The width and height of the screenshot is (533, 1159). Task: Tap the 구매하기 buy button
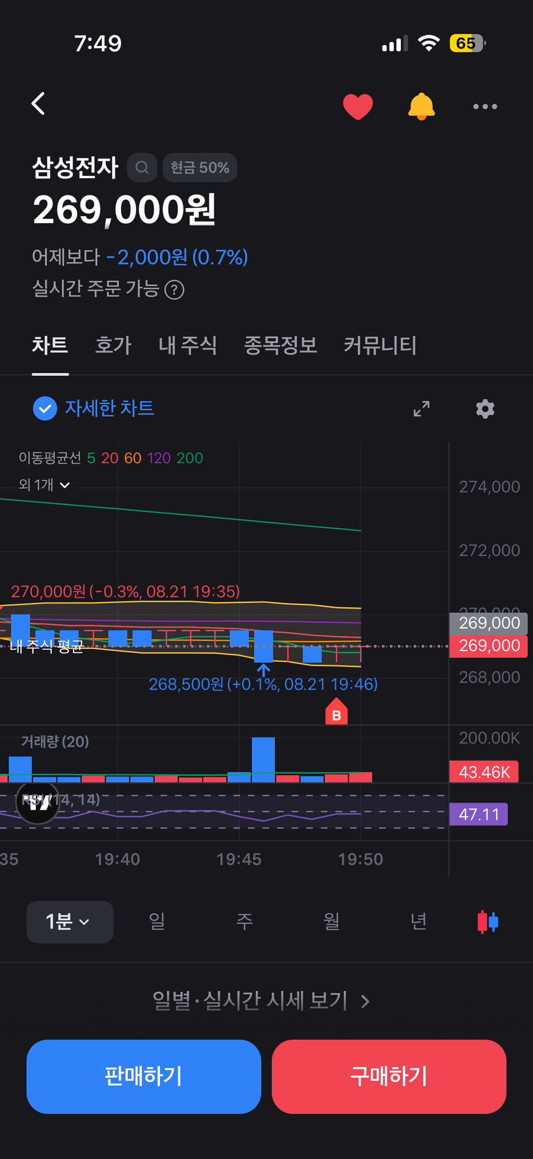click(x=388, y=1077)
